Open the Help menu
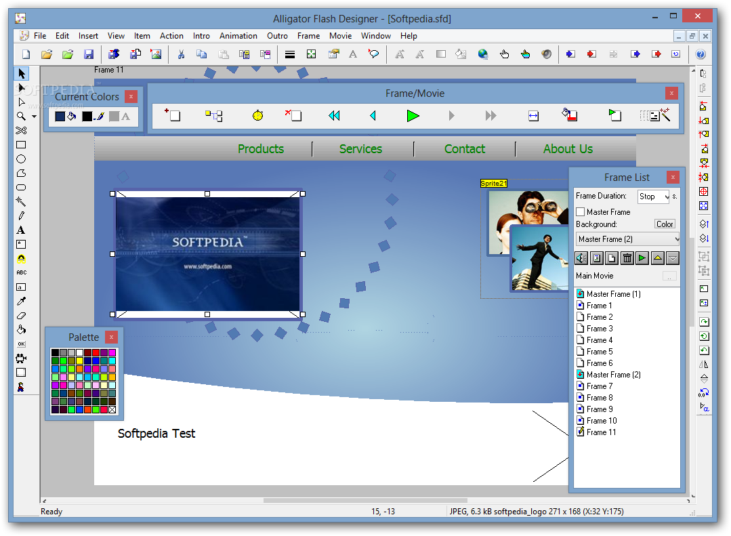This screenshot has width=731, height=536. (x=409, y=36)
